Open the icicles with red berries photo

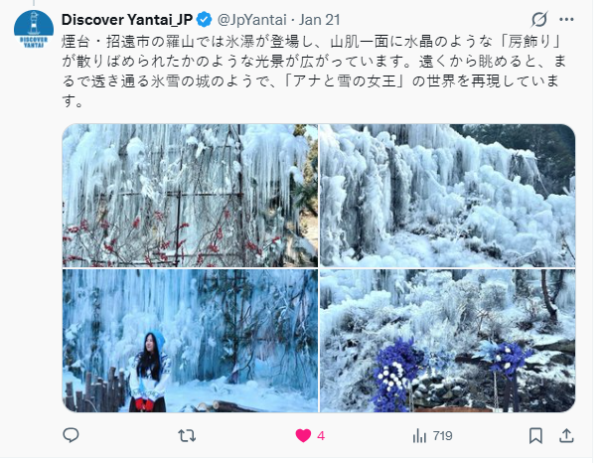190,196
